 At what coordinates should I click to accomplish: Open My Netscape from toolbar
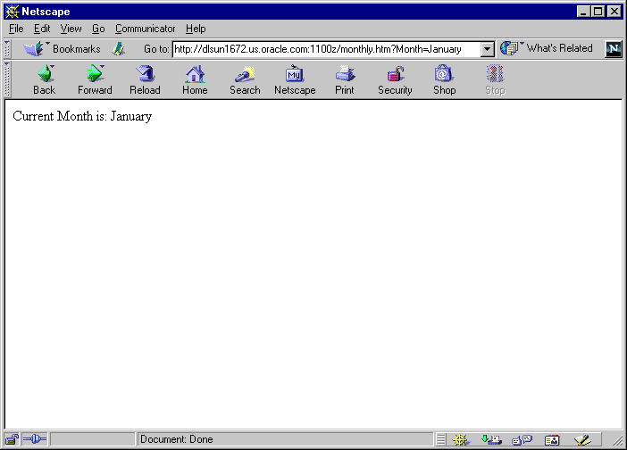(x=295, y=80)
